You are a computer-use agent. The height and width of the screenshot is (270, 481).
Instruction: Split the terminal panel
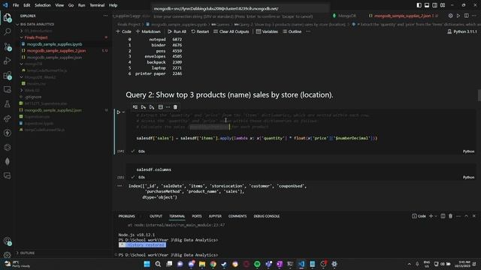(x=443, y=216)
